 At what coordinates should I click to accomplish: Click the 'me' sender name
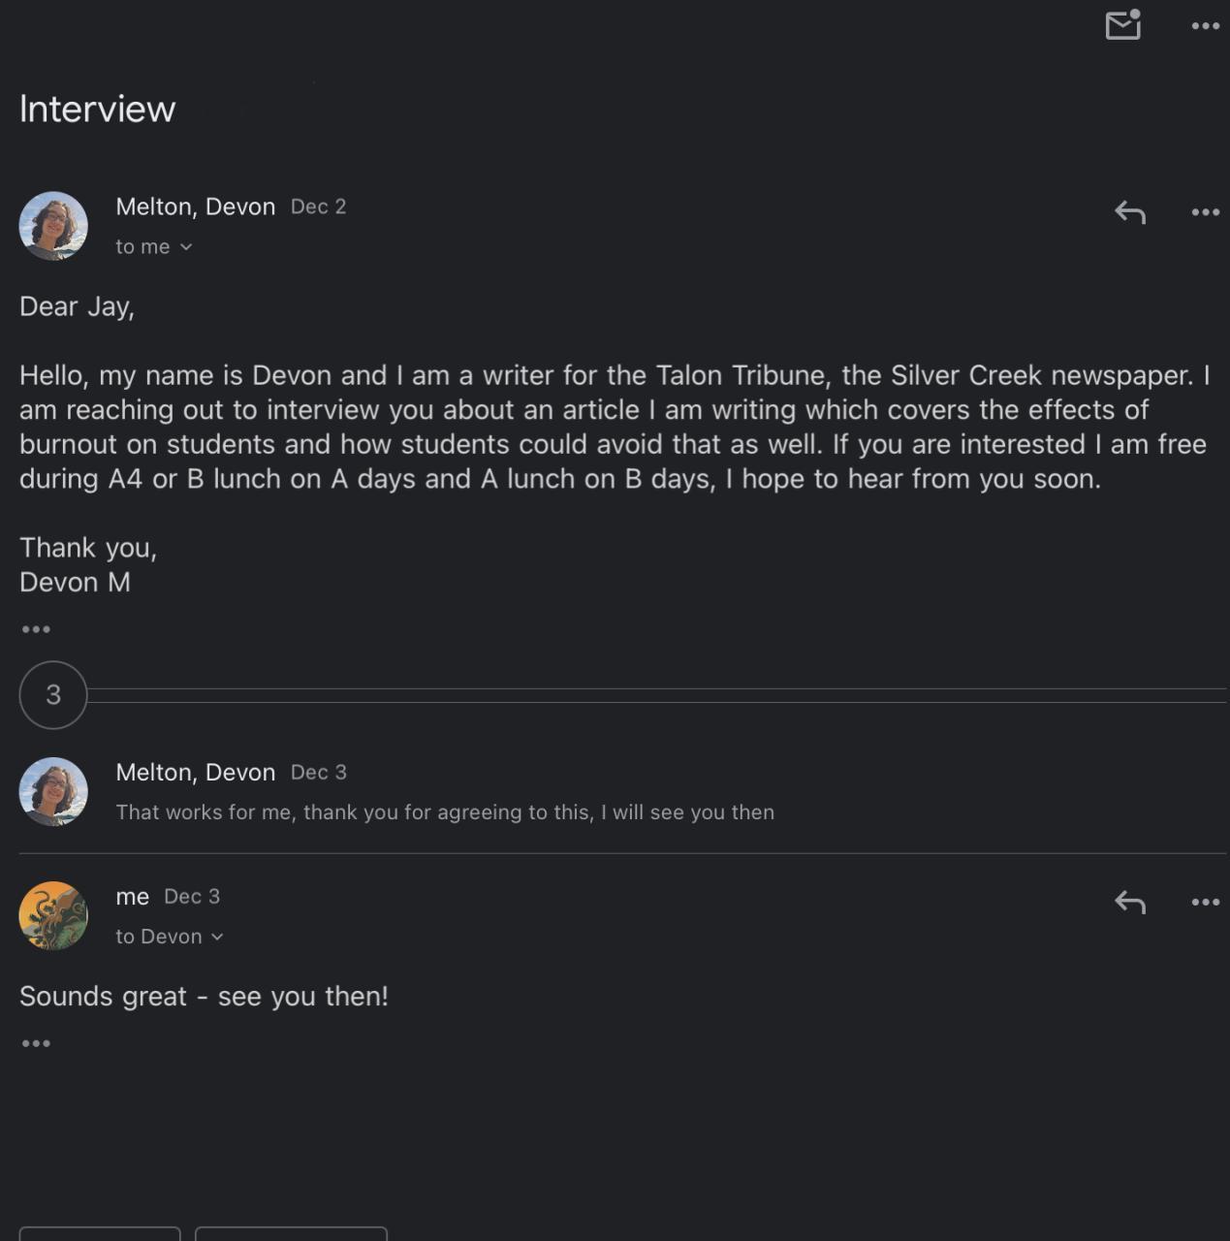click(132, 897)
